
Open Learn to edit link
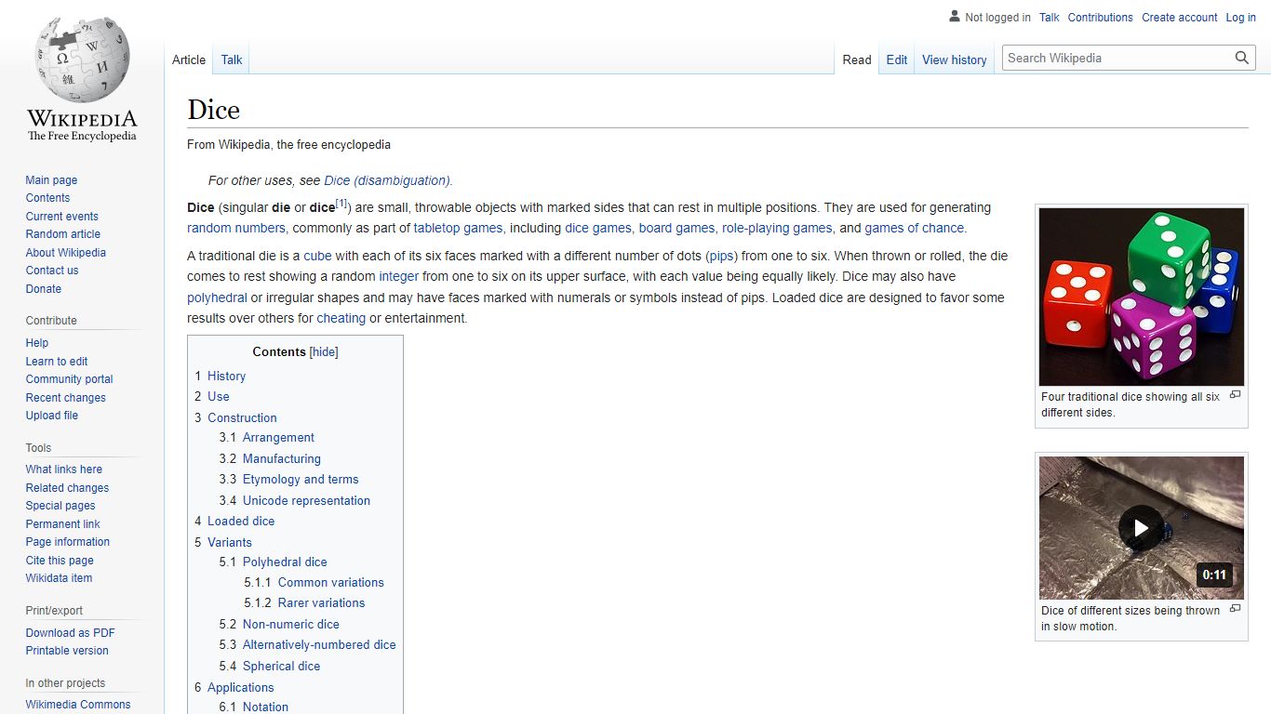pos(57,362)
